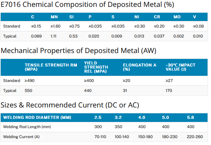The height and width of the screenshot is (145, 211).
Task: Click the MN column header
Action: click(54, 17)
